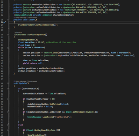Open the screwdriver quick actions icon on line 26
The height and width of the screenshot is (136, 139).
pos(5,22)
